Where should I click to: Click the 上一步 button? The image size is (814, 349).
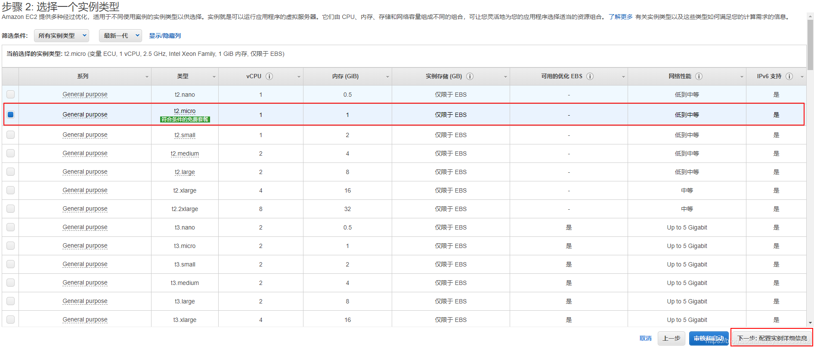coord(672,338)
